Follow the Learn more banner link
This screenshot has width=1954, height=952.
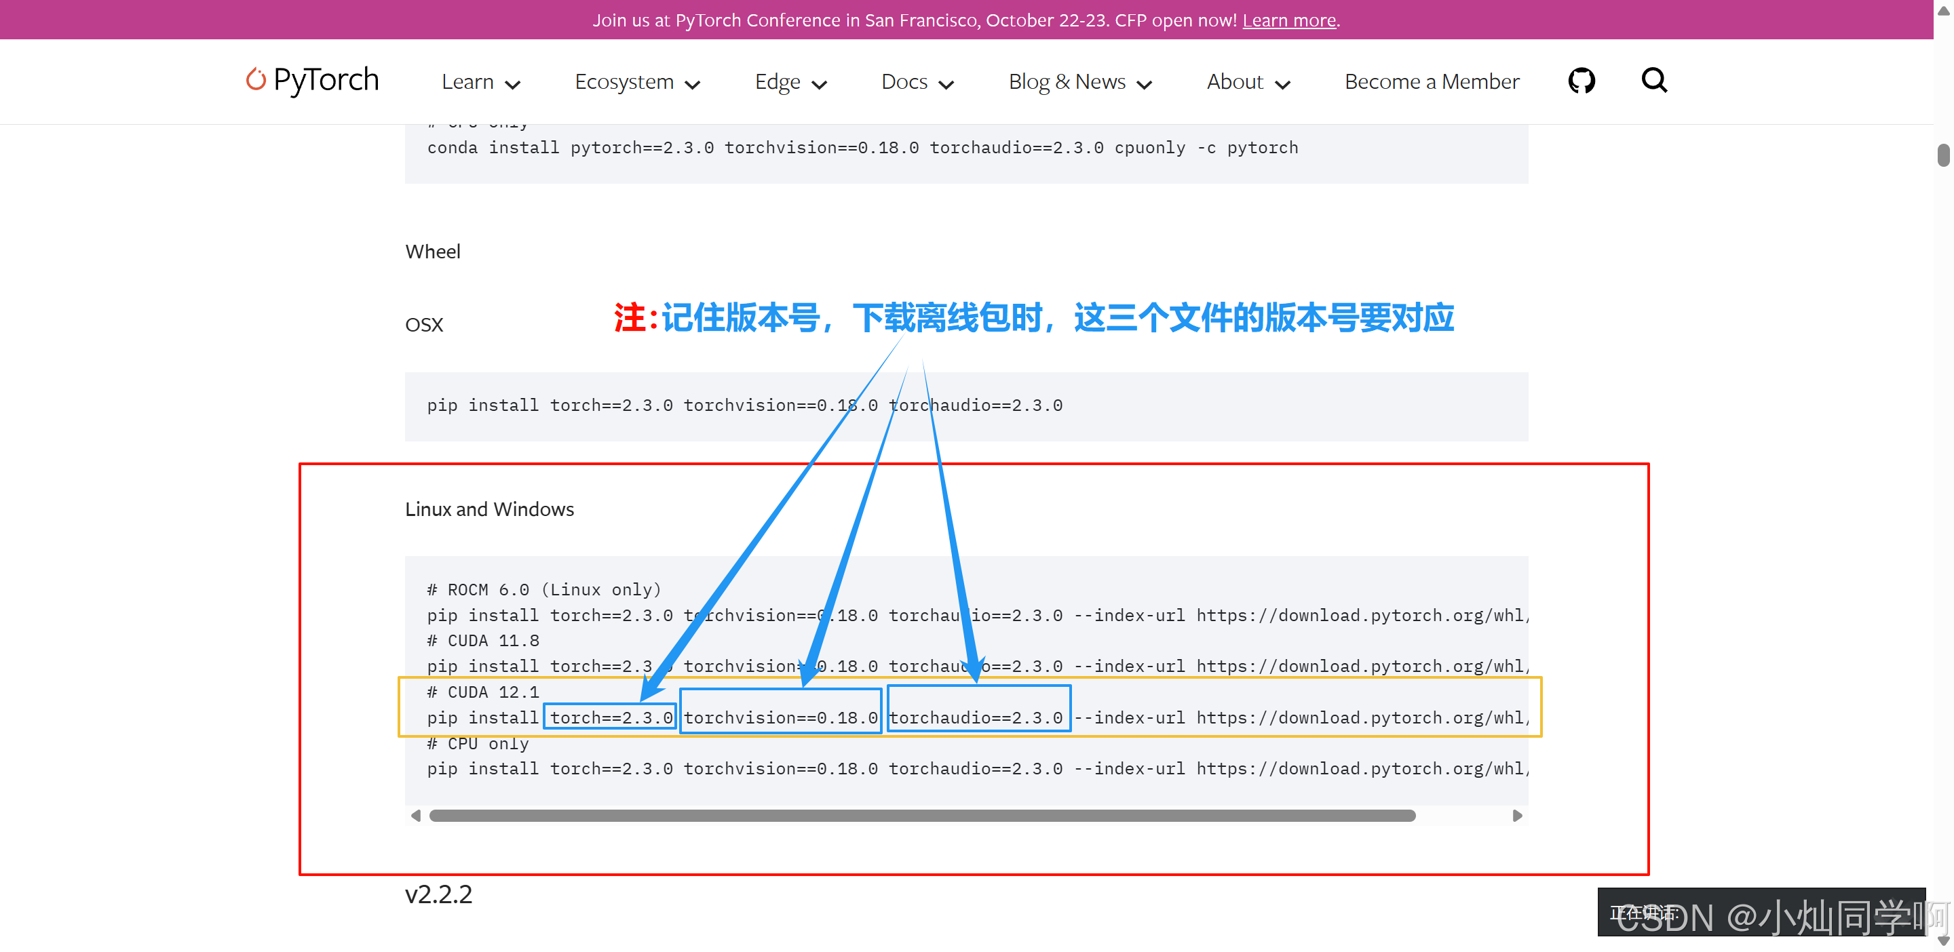(1289, 20)
